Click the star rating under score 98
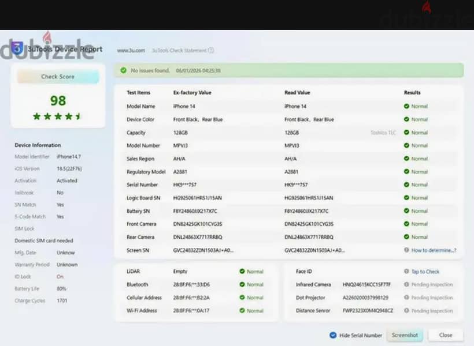 57,116
